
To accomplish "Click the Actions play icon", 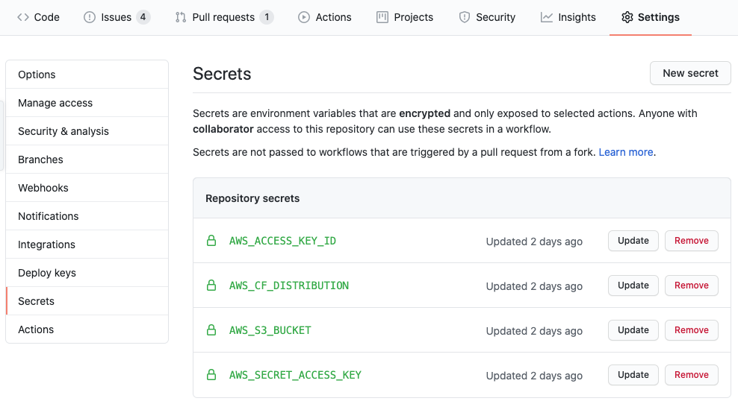I will point(304,17).
